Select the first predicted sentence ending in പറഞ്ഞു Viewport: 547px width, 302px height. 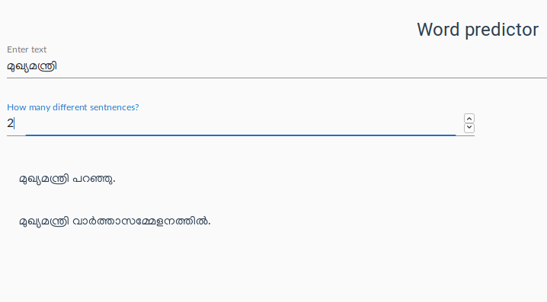point(67,179)
